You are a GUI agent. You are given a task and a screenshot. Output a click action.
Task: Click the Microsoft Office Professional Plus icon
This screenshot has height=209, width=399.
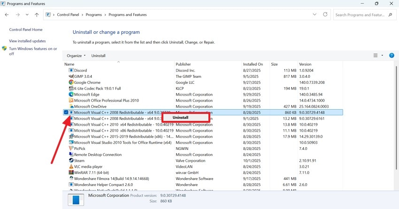coord(71,100)
